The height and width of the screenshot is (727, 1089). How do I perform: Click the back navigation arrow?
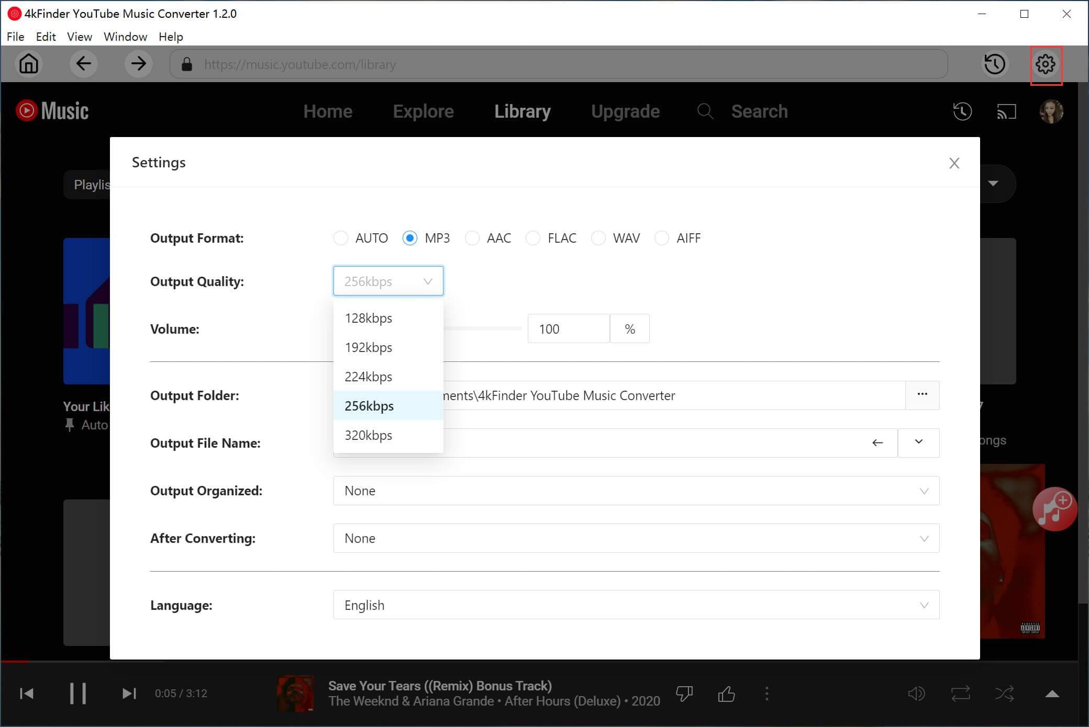(x=84, y=64)
